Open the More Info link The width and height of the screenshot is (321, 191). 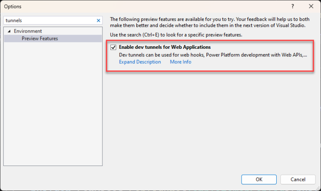[181, 62]
